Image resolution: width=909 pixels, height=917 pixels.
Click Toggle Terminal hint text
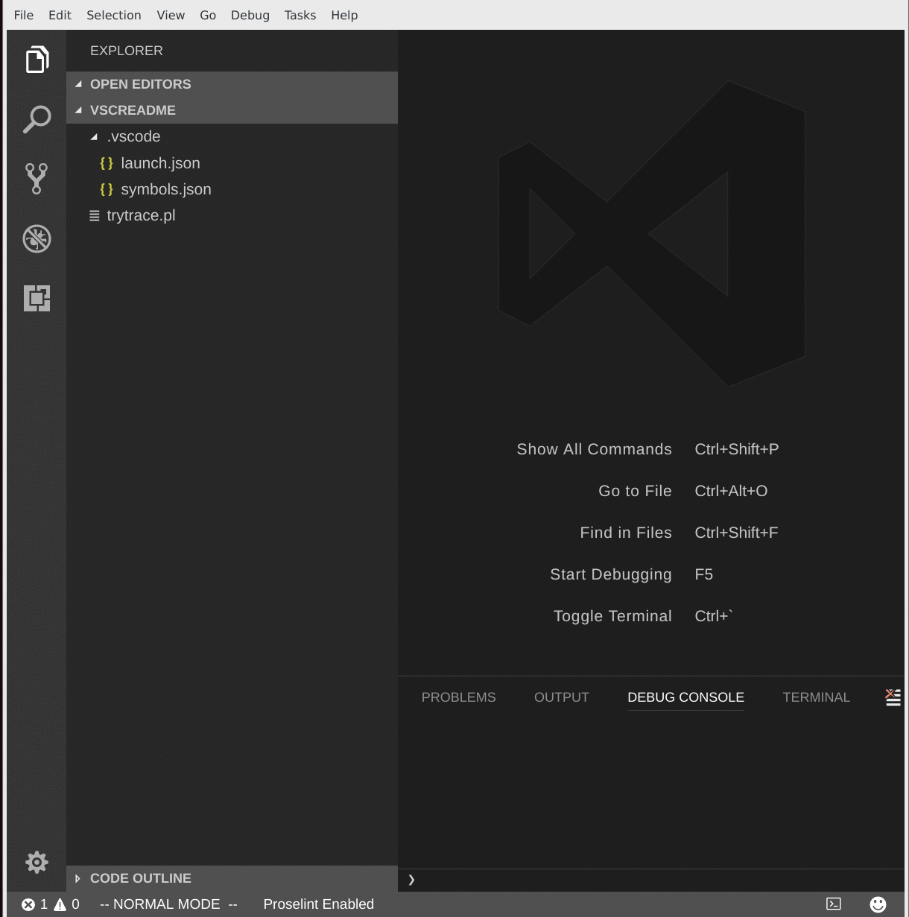tap(612, 616)
